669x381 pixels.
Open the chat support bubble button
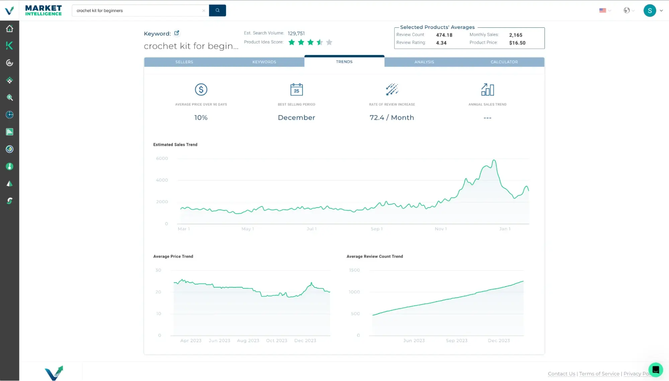pos(656,370)
